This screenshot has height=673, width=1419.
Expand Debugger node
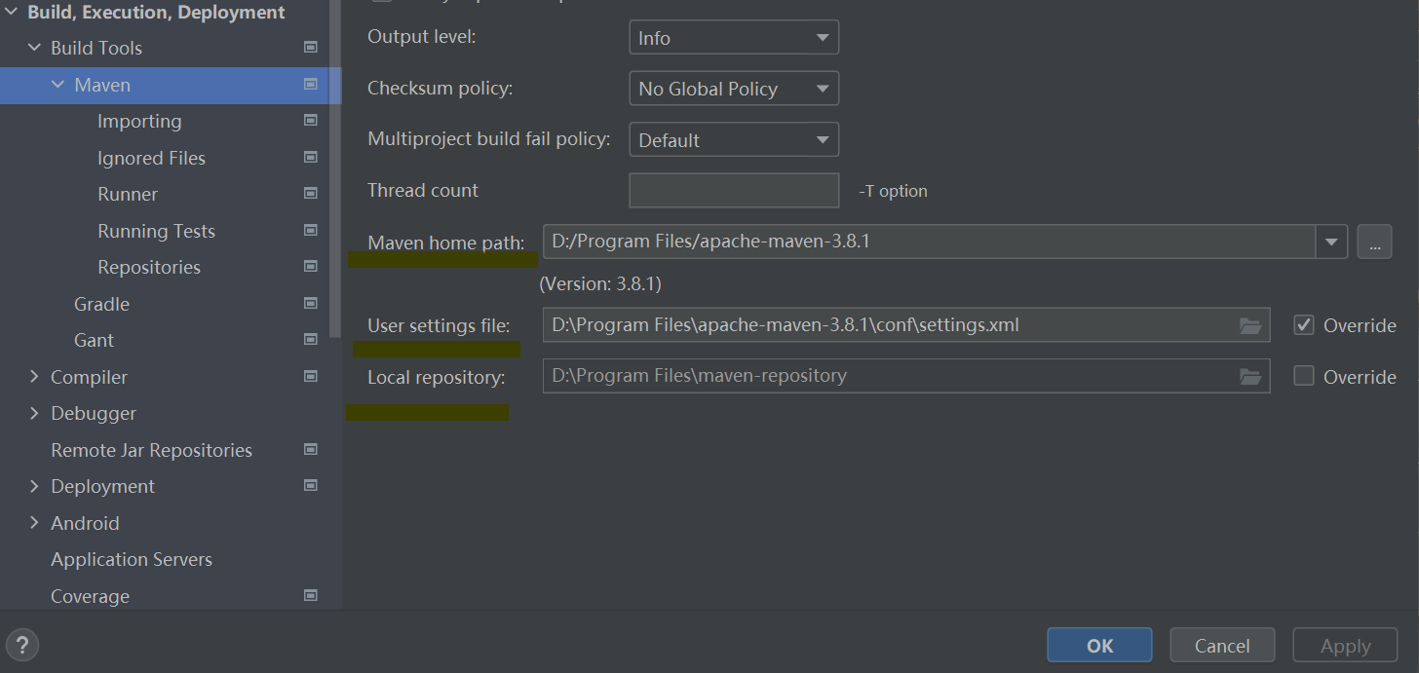pyautogui.click(x=35, y=413)
